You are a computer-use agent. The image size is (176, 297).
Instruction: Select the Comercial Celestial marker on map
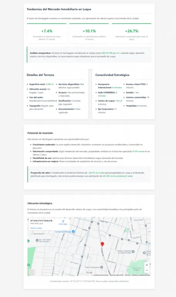coord(73,232)
